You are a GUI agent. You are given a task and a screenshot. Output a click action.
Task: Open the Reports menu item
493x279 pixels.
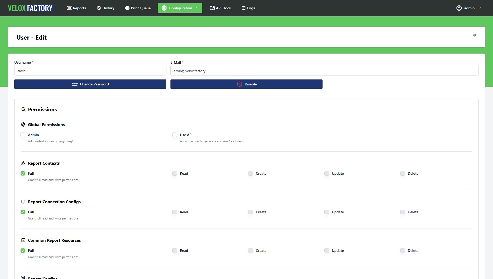(76, 8)
